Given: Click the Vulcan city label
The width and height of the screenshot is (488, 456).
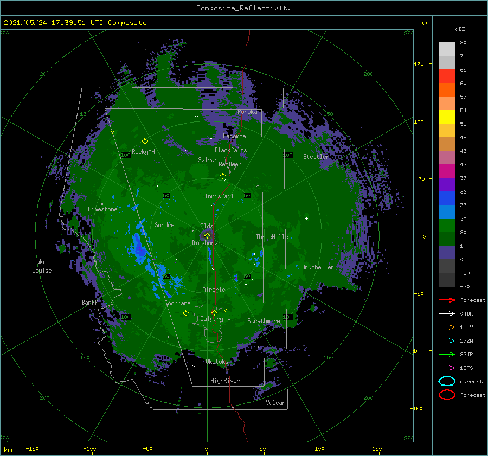Looking at the screenshot, I should [x=276, y=403].
